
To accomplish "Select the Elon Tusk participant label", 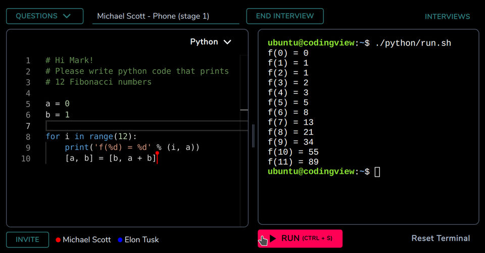I will [141, 240].
